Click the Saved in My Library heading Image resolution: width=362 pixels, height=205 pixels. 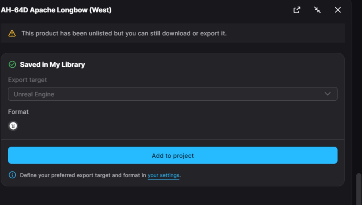52,65
